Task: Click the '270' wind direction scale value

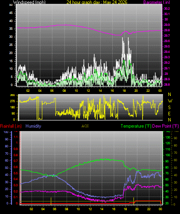Action: tap(12, 101)
